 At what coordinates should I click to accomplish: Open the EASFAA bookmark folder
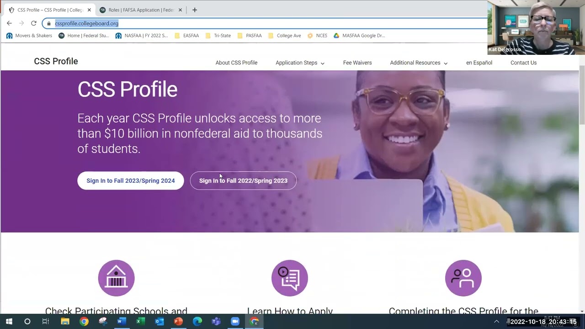pos(187,36)
